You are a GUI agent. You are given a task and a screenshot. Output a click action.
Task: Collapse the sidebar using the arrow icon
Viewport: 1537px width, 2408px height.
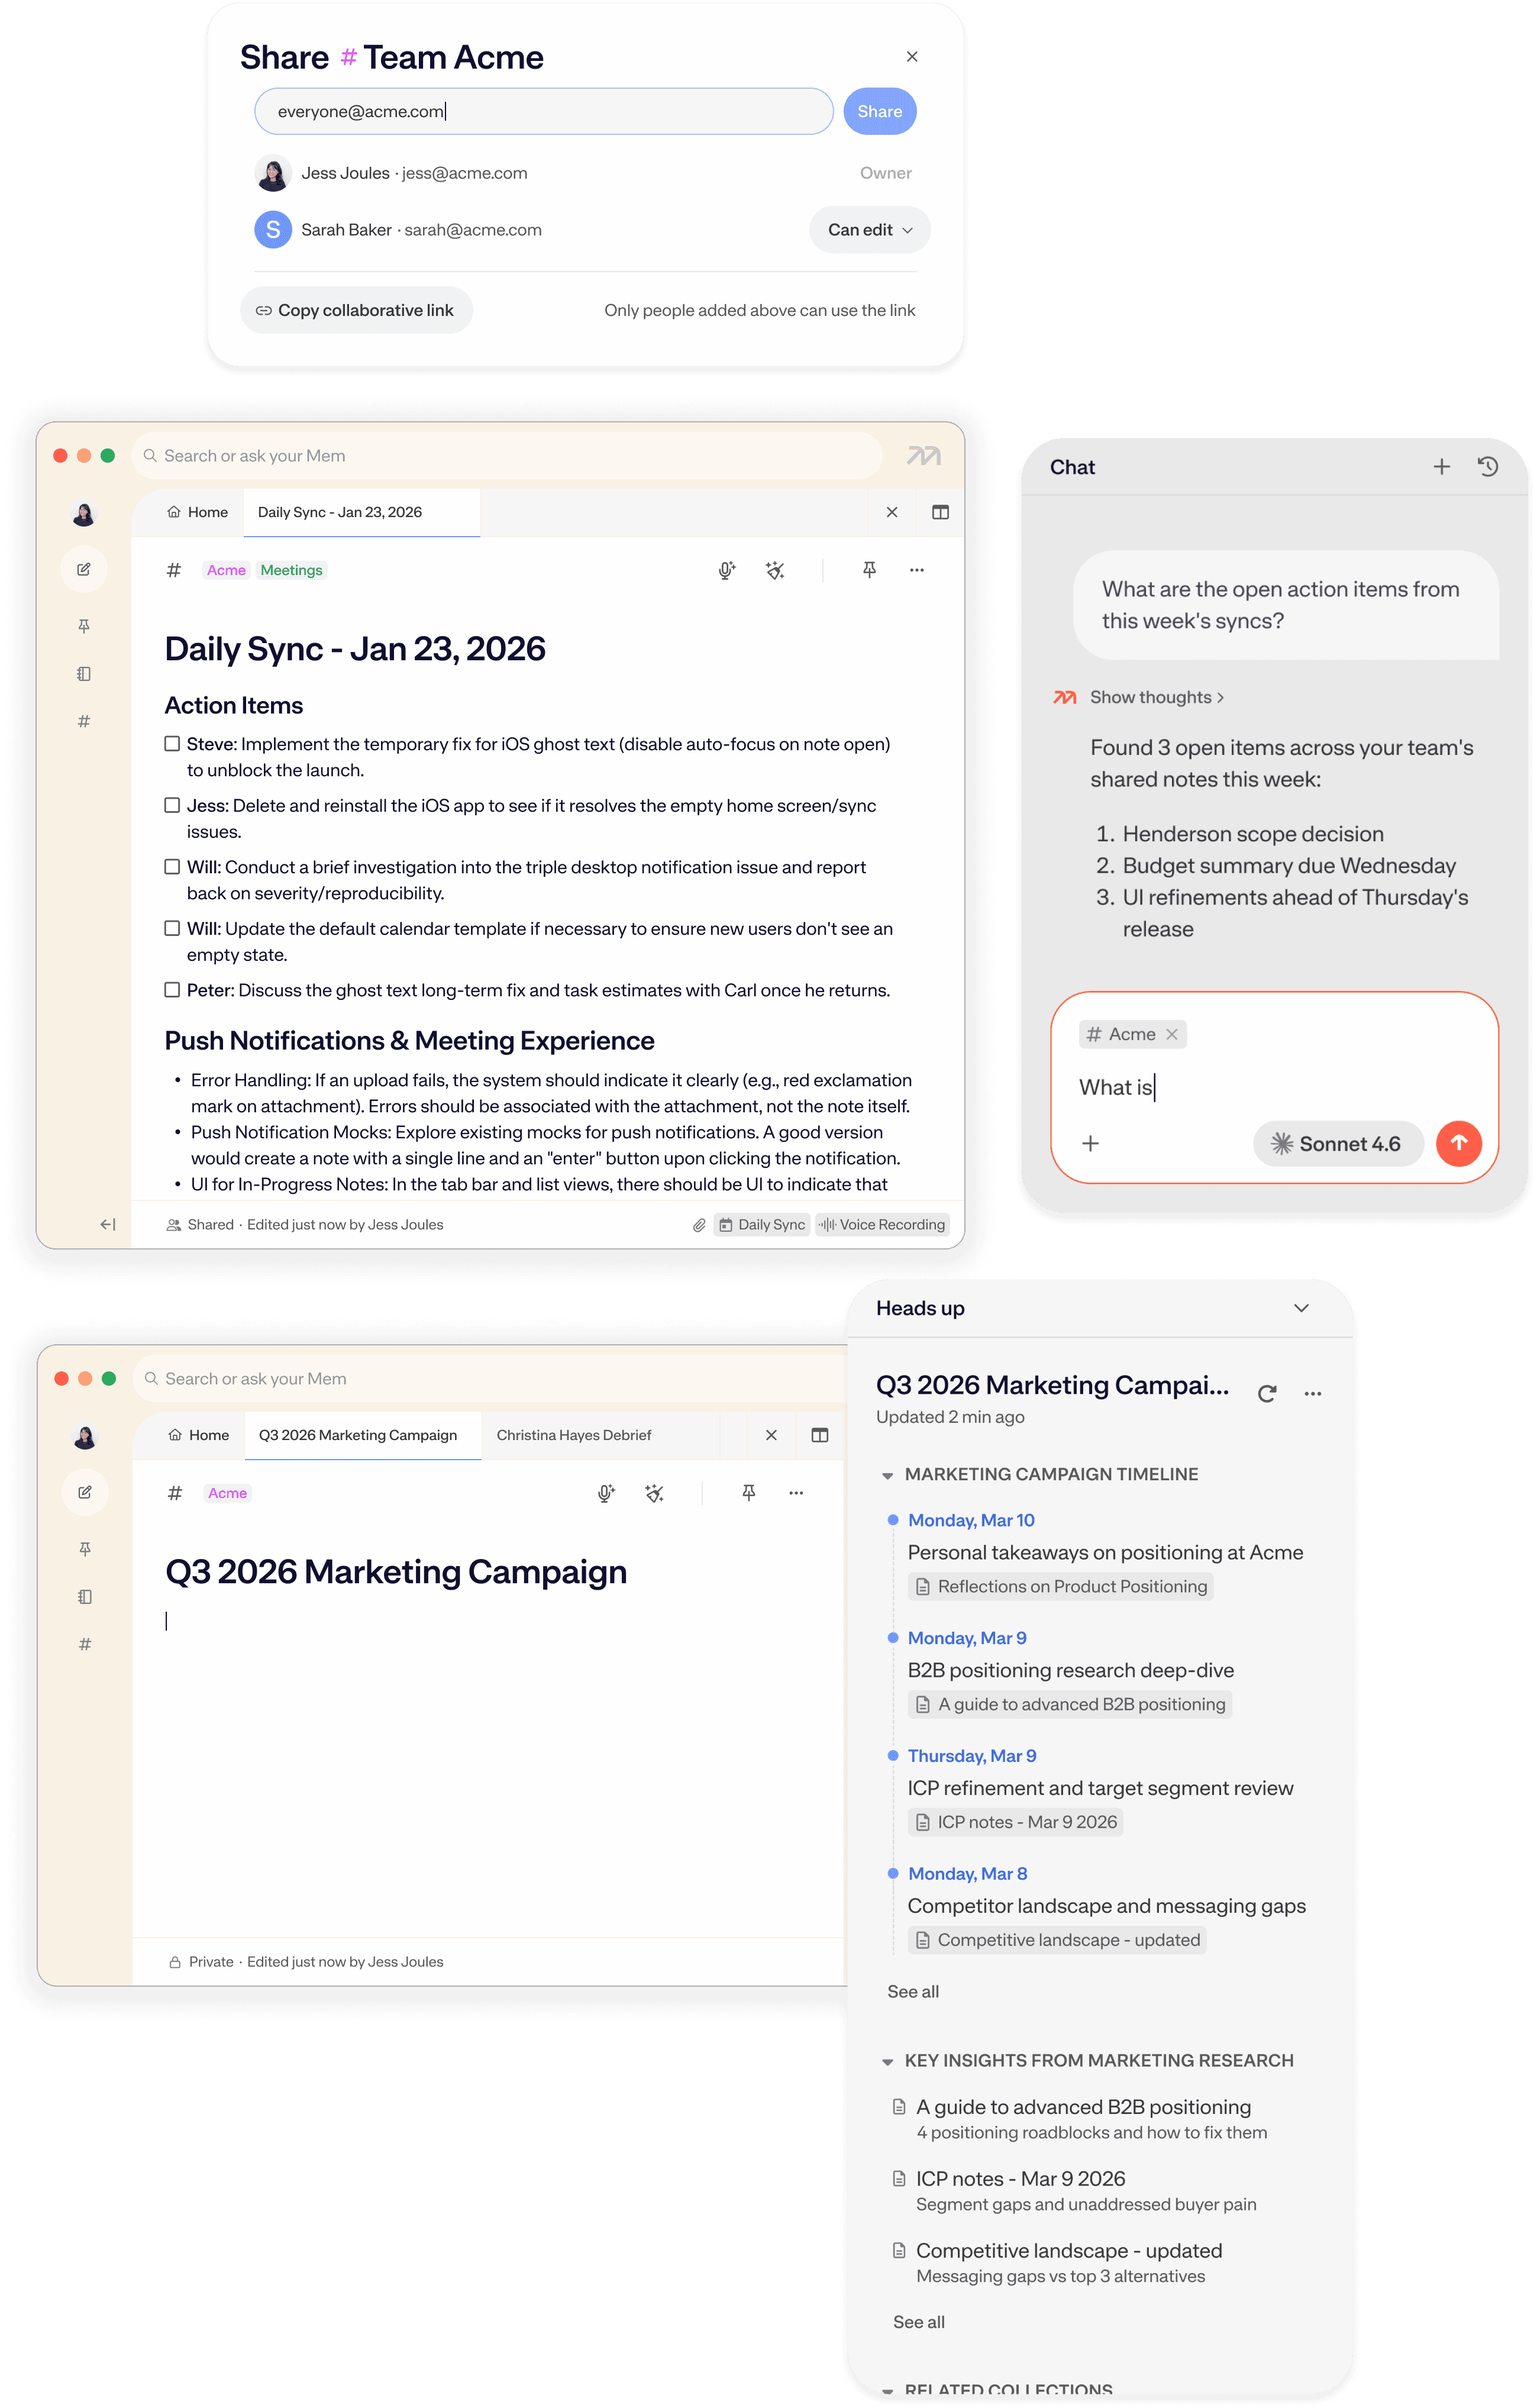[108, 1224]
